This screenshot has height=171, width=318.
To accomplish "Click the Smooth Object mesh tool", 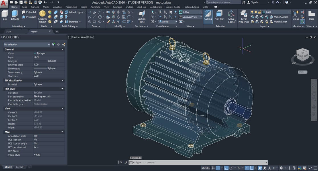I will pos(42,17).
